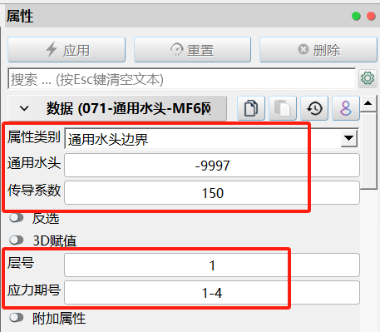Click the paste properties icon
The width and height of the screenshot is (380, 332).
click(283, 108)
